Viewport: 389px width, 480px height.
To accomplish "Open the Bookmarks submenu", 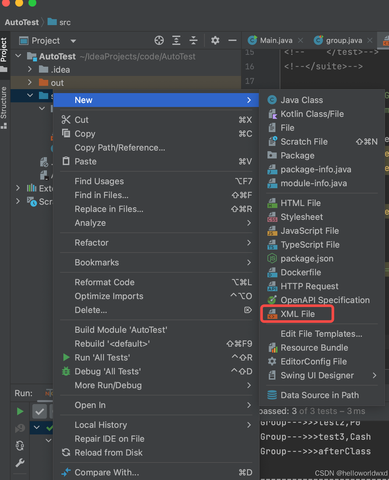I will point(156,262).
